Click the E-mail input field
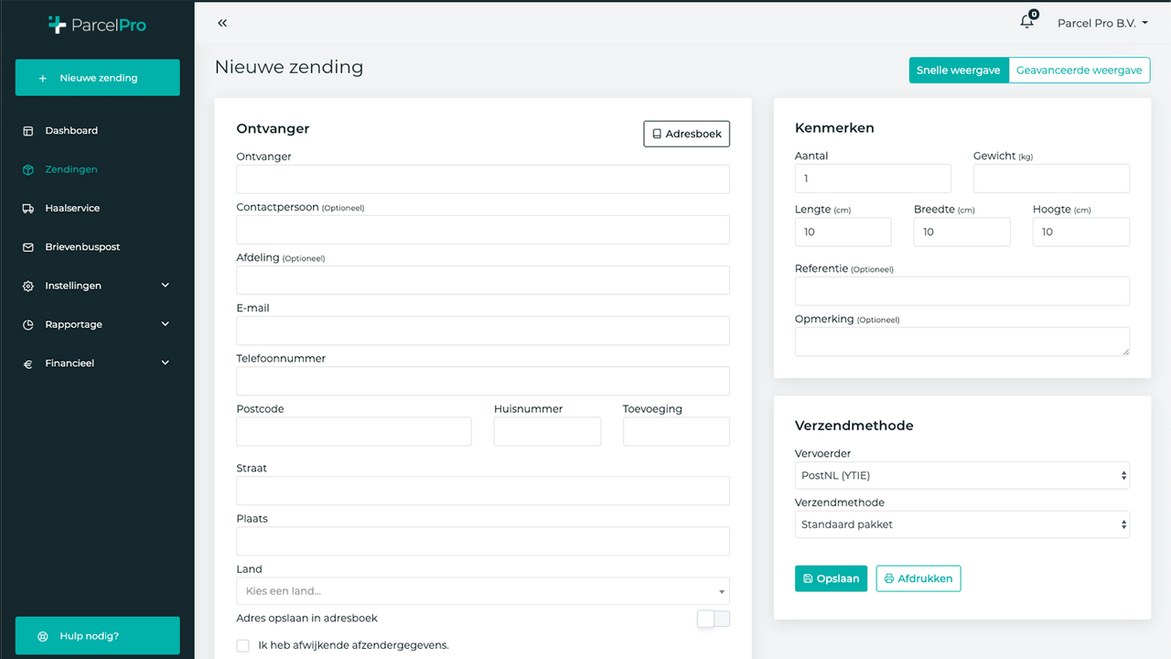 pos(483,330)
